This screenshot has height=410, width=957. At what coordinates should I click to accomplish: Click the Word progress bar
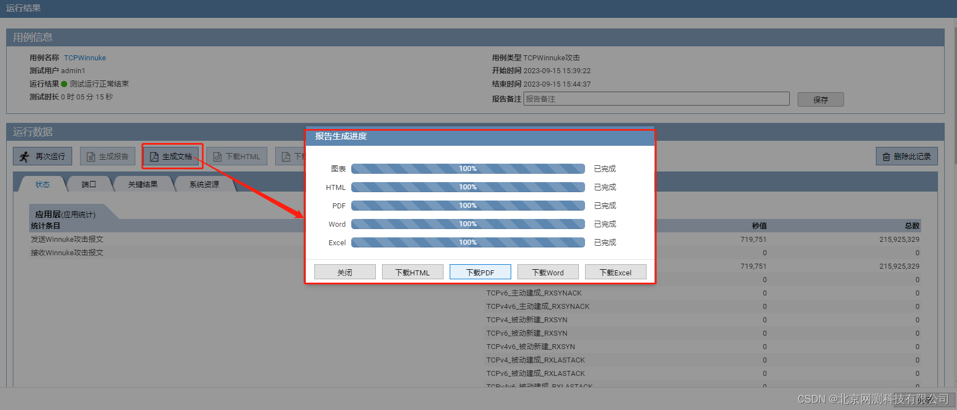point(468,224)
